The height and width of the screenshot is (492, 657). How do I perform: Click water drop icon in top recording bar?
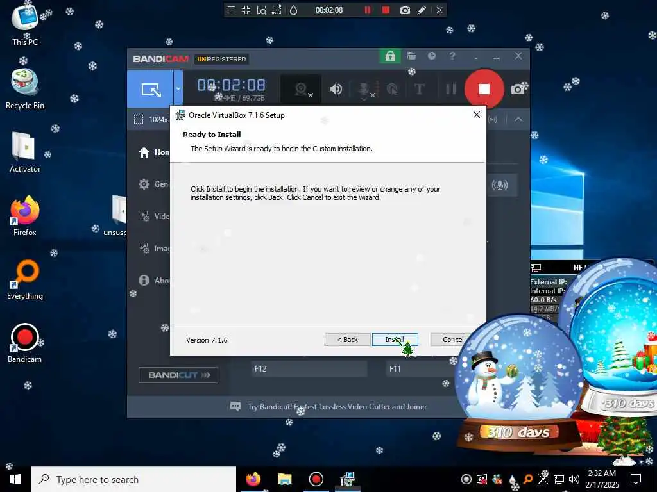click(x=293, y=10)
